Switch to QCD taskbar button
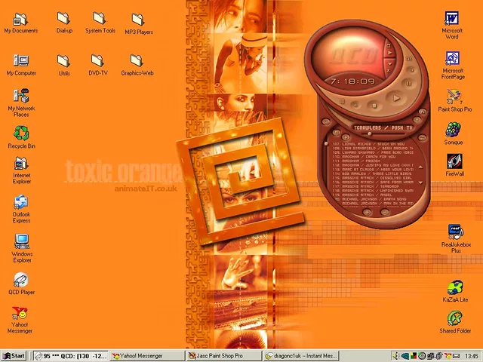 70,356
